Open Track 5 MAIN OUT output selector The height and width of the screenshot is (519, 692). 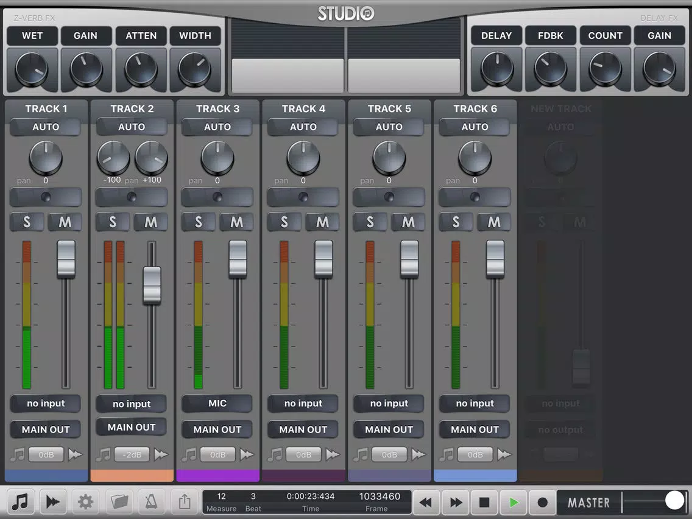[x=389, y=429]
